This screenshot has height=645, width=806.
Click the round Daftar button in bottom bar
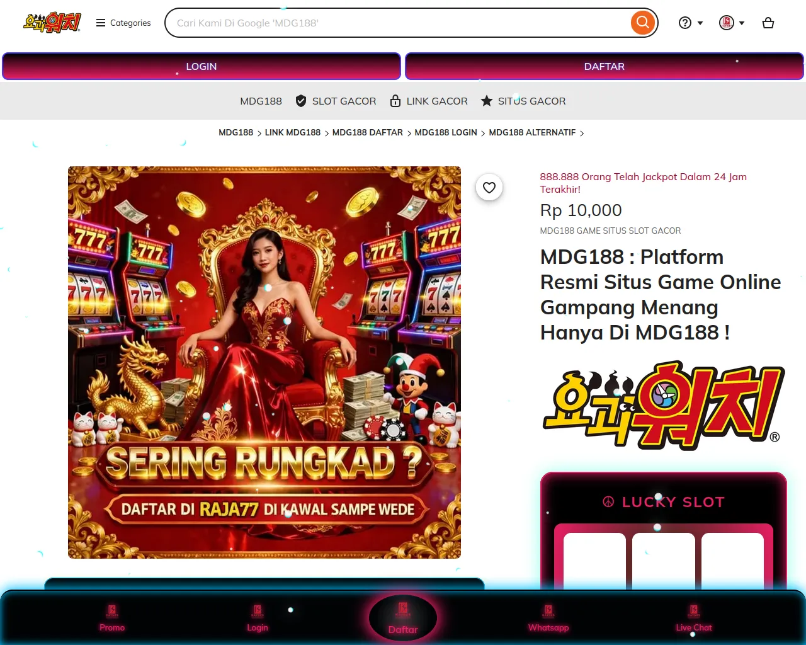[403, 618]
